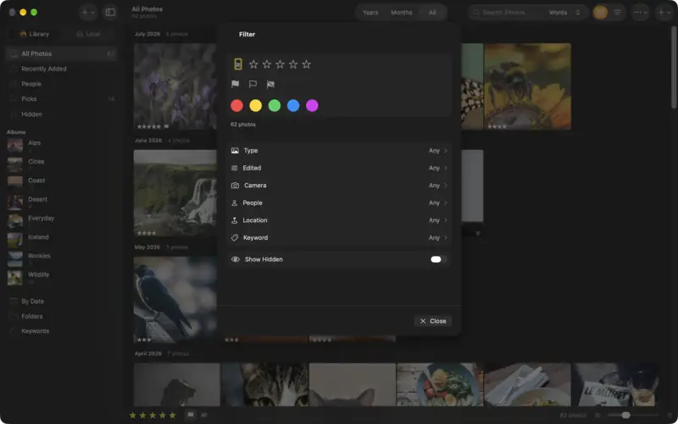
Task: Filter by the striped rejected flag
Action: [270, 84]
